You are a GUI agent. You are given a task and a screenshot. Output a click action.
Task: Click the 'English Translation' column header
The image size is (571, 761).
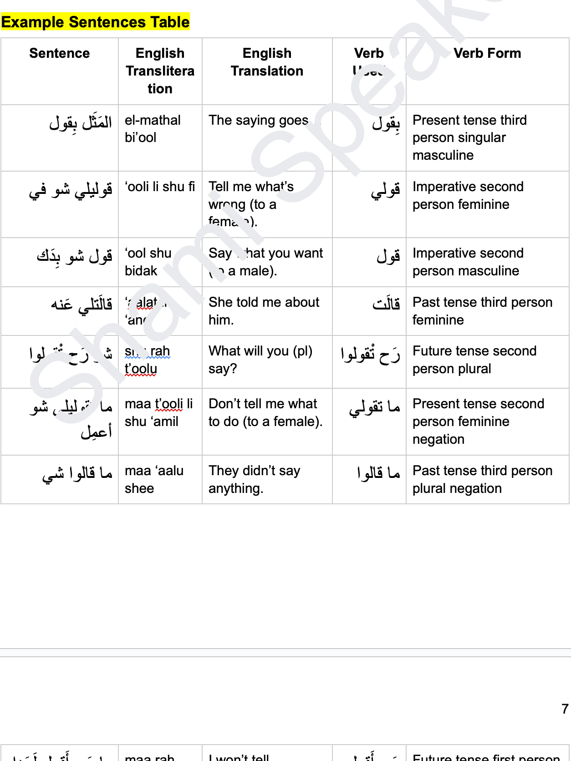(x=267, y=62)
